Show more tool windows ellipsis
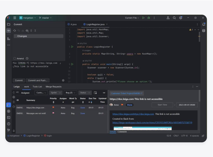The image size is (213, 157). pyautogui.click(x=9, y=45)
